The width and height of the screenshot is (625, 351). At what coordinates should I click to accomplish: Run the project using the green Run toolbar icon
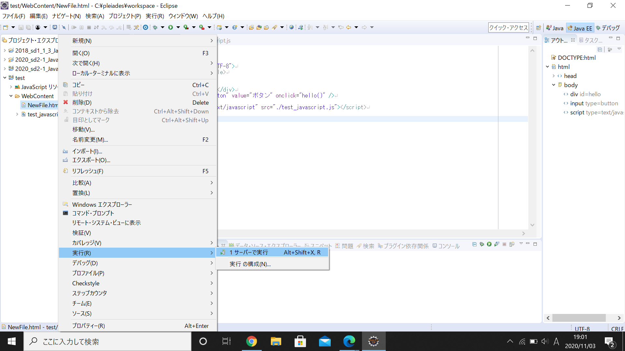[x=170, y=27]
